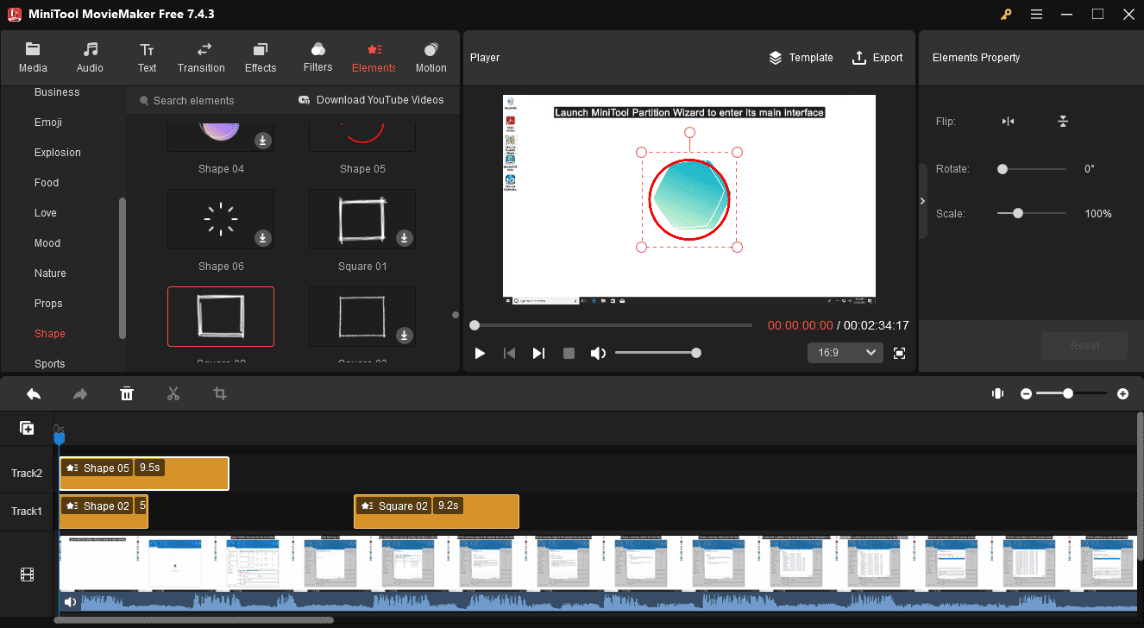The image size is (1144, 628).
Task: Download the Square 03 element
Action: 404,335
